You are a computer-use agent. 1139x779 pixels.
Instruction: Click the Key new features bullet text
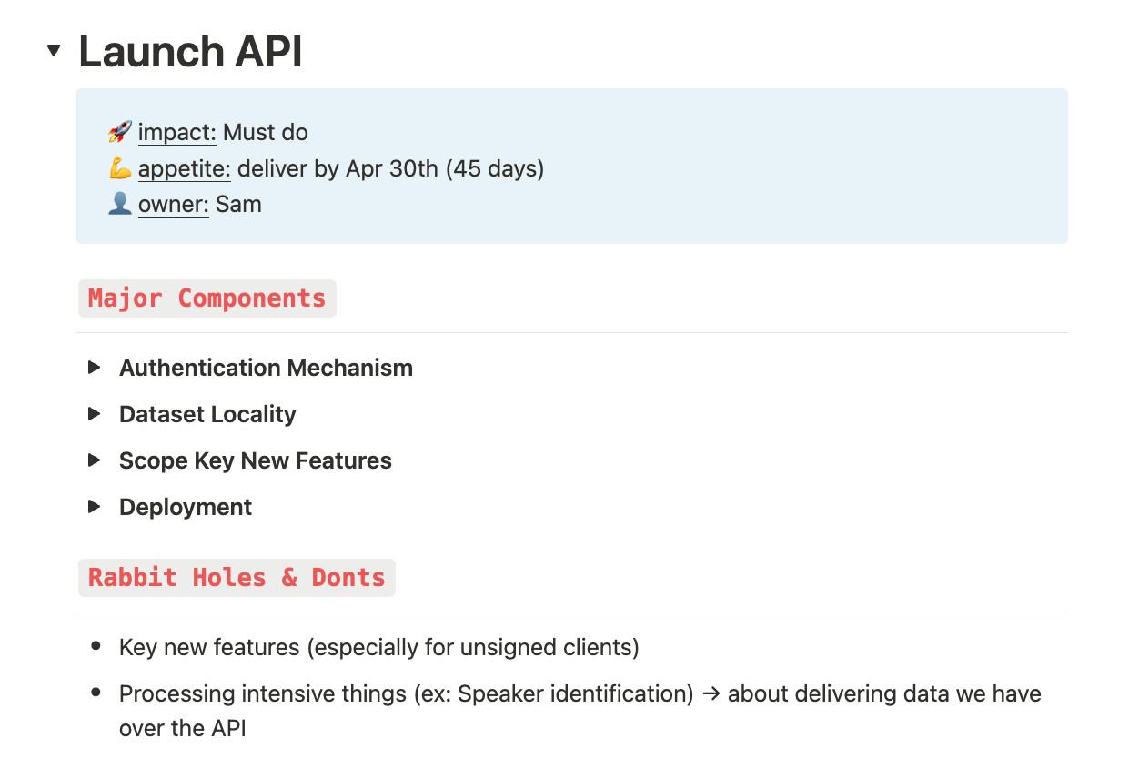(x=378, y=648)
